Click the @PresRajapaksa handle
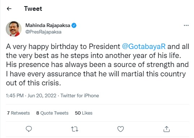 (43, 32)
